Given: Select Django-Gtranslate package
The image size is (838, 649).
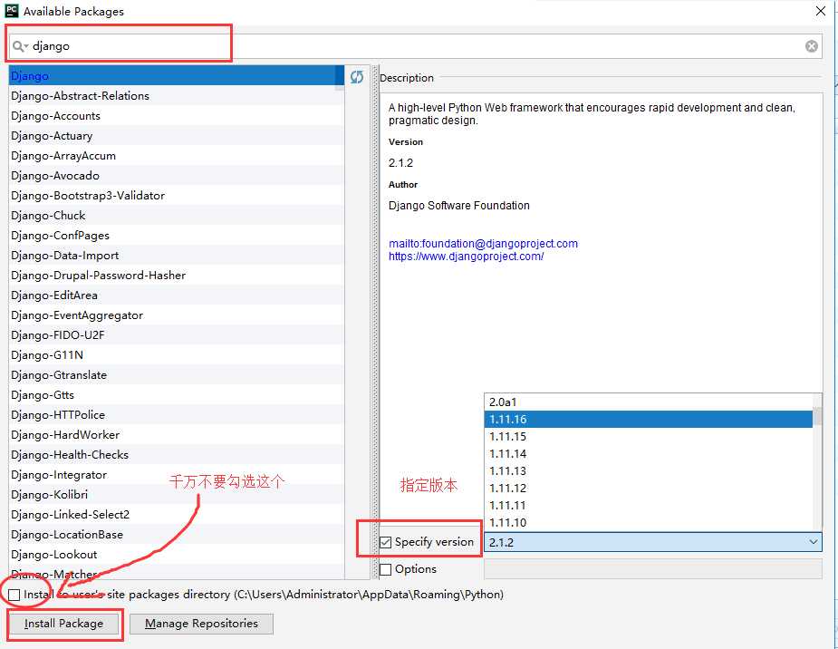Looking at the screenshot, I should click(x=177, y=375).
